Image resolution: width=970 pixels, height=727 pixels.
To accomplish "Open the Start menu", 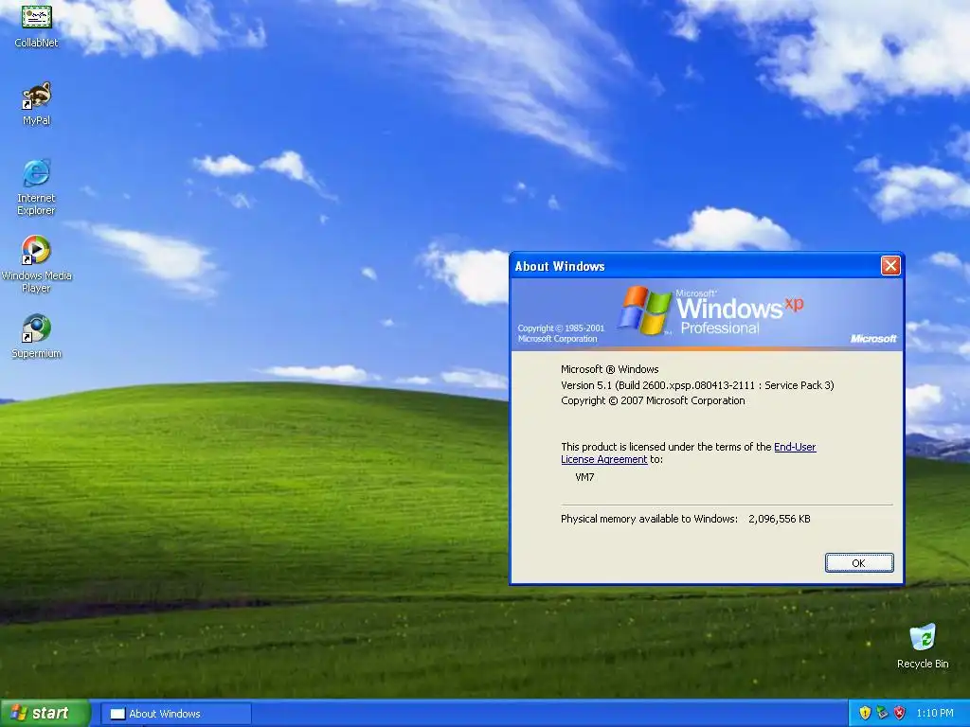I will pos(45,713).
